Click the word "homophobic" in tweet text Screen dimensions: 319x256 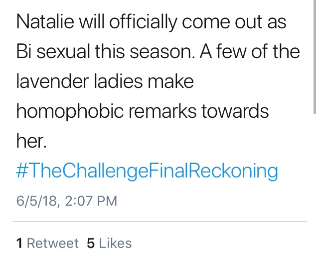[x=70, y=112]
